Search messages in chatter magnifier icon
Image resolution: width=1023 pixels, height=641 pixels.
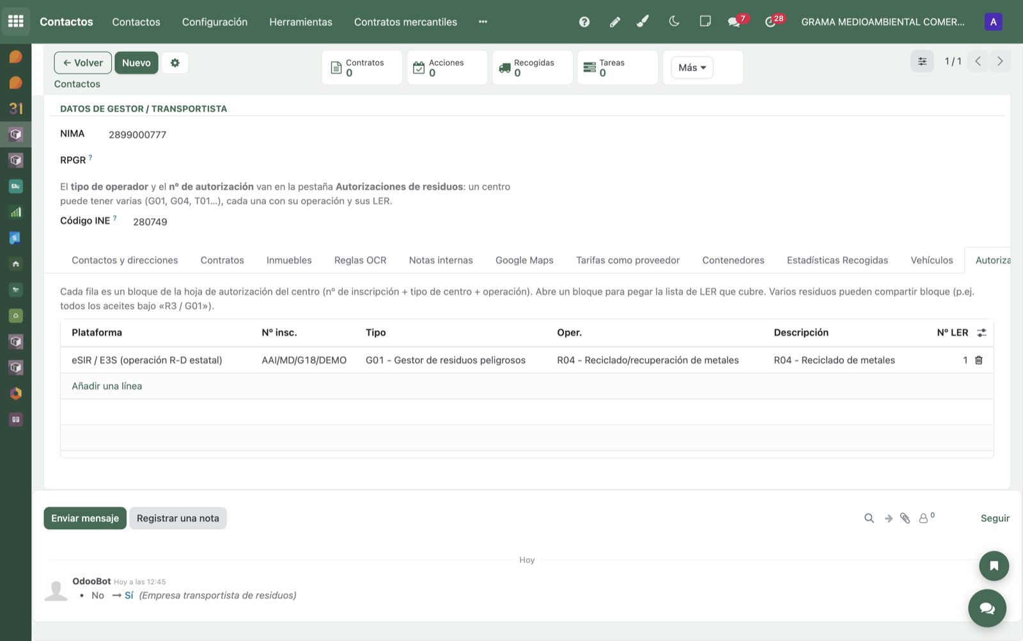click(869, 518)
